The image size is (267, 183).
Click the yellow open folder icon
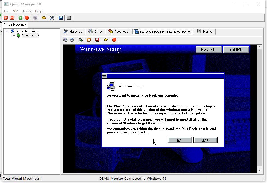tap(44, 18)
